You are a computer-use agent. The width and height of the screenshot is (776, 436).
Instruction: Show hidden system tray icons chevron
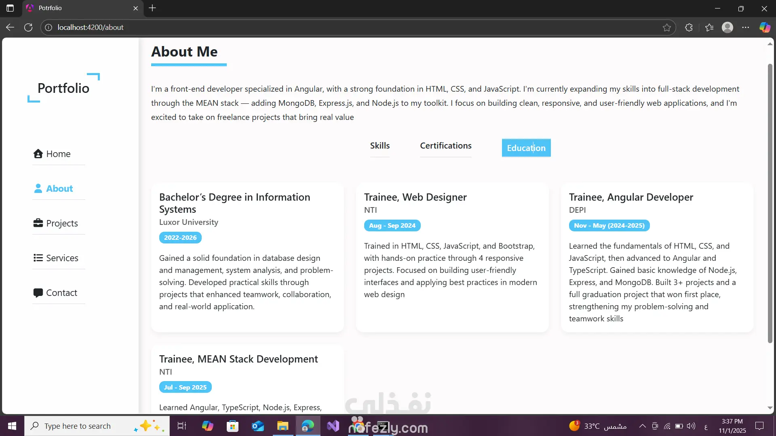tap(642, 426)
